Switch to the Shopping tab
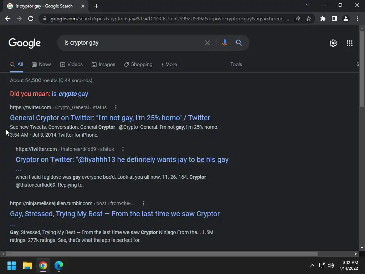Image resolution: width=365 pixels, height=274 pixels. click(x=138, y=65)
